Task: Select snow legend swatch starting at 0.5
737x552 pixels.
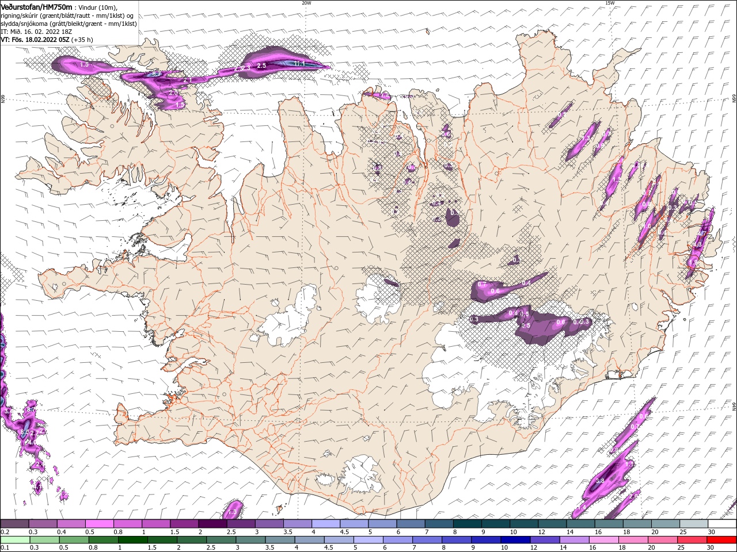Action: pos(99,524)
